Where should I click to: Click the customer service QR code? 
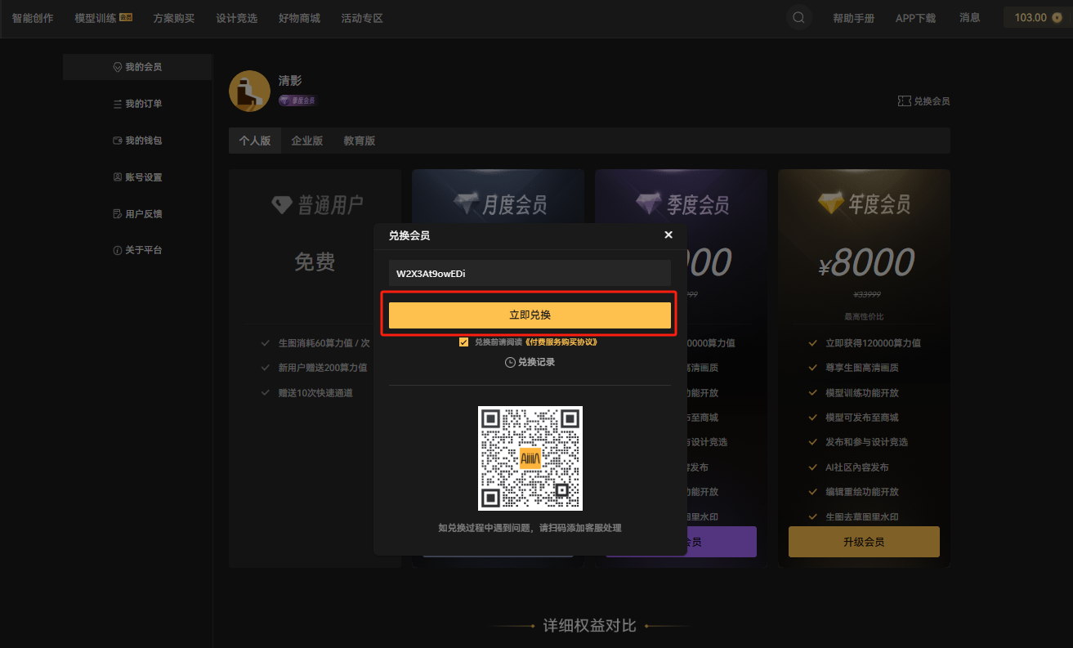click(530, 458)
